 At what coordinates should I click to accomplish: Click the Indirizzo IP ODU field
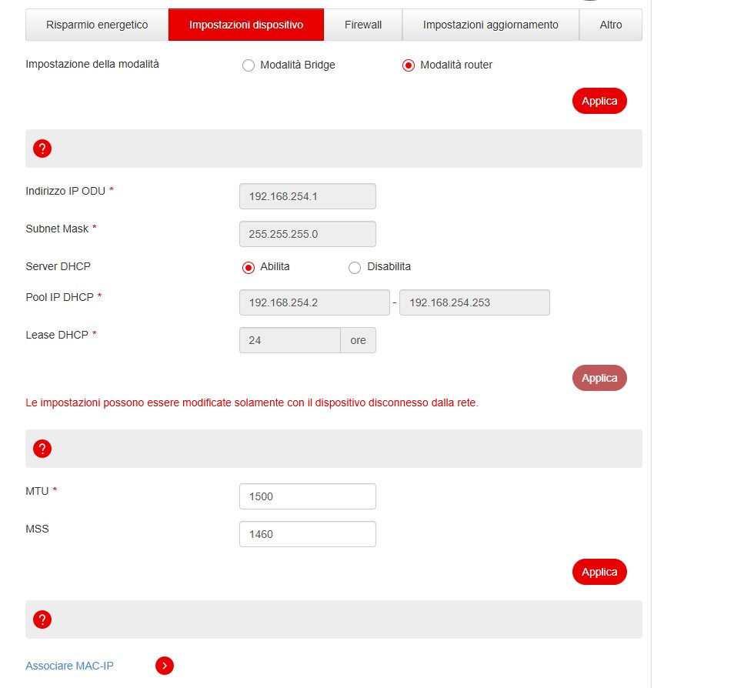click(307, 196)
